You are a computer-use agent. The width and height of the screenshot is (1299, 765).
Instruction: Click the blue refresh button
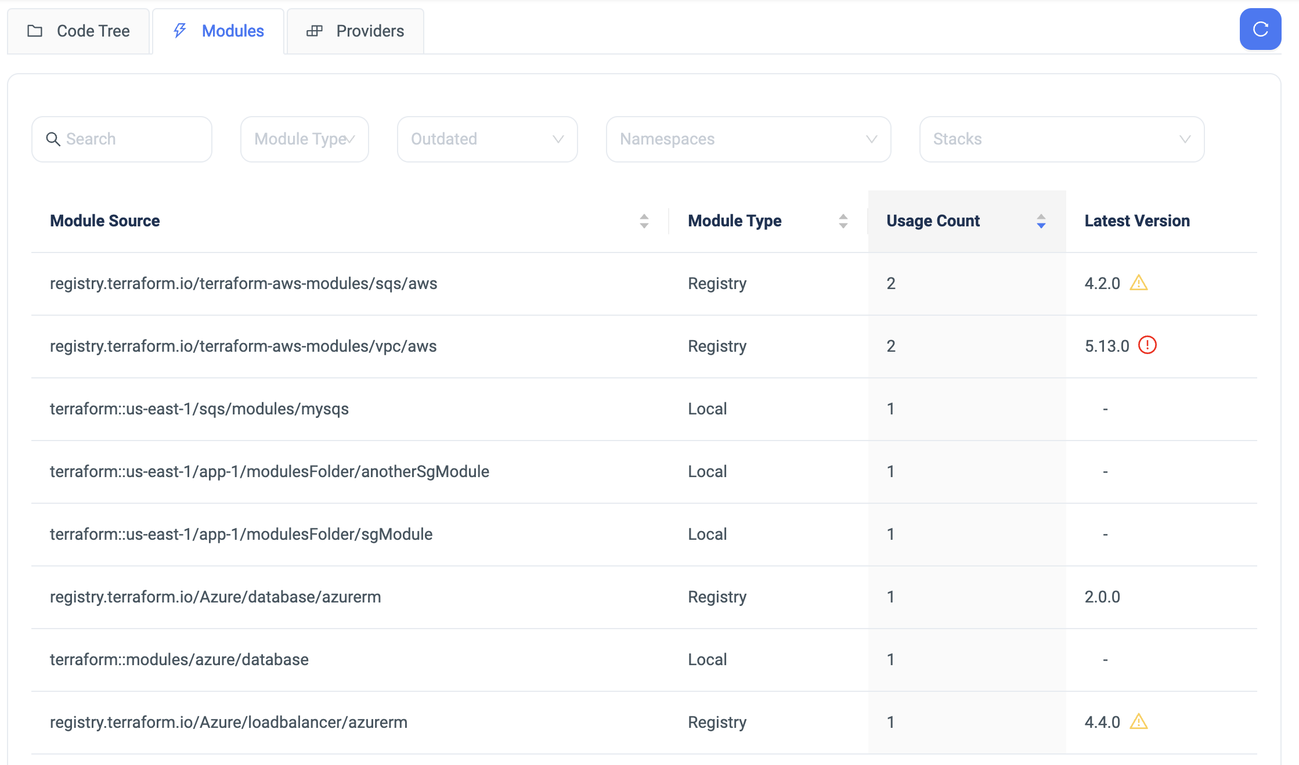click(1260, 29)
